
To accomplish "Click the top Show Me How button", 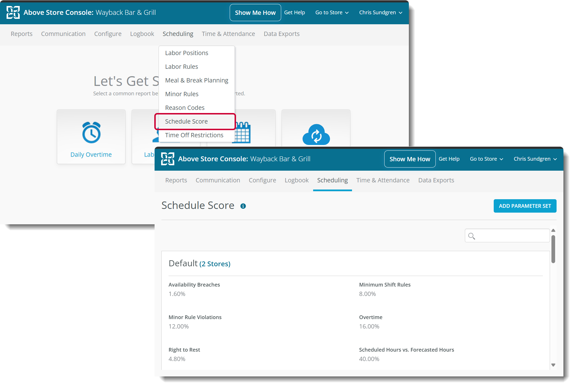I will point(255,13).
